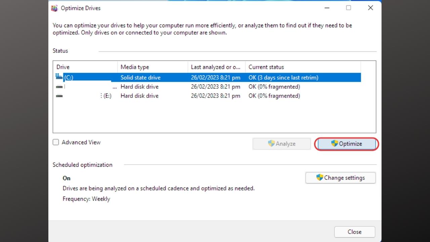This screenshot has height=242, width=430.
Task: Click the solid state drive icon for (C:)
Action: click(59, 77)
